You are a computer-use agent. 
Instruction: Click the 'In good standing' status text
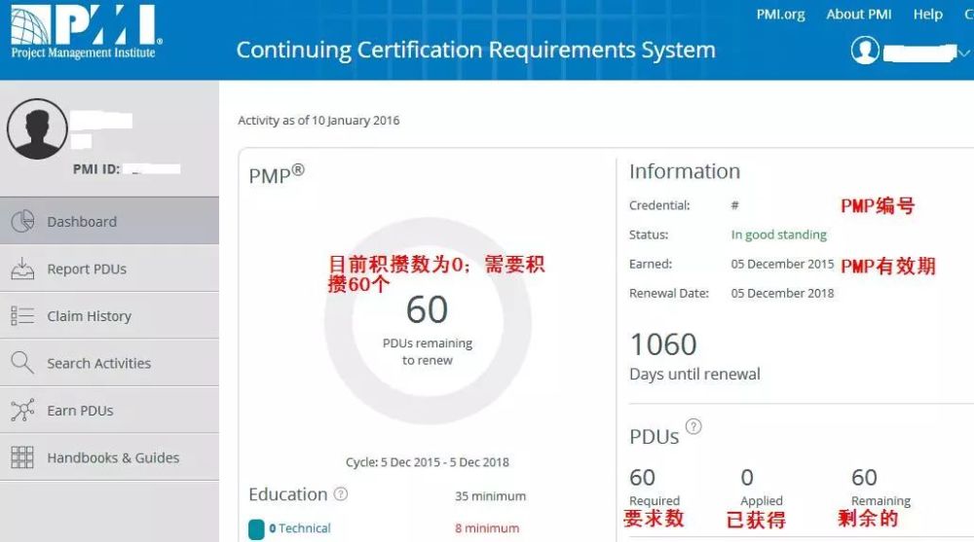click(779, 235)
